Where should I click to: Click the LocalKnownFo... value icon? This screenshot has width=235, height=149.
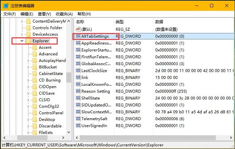[78, 84]
